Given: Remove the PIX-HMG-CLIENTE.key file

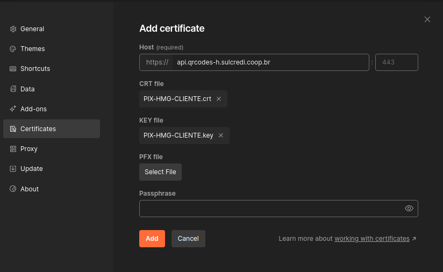Looking at the screenshot, I should [221, 135].
